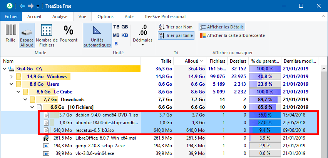Click the Alloué column header
Screen dimensions: 328x158
tap(190, 61)
